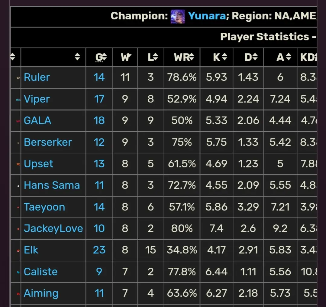The width and height of the screenshot is (326, 307).
Task: Click the team logo beside Caliste
Action: pyautogui.click(x=18, y=272)
